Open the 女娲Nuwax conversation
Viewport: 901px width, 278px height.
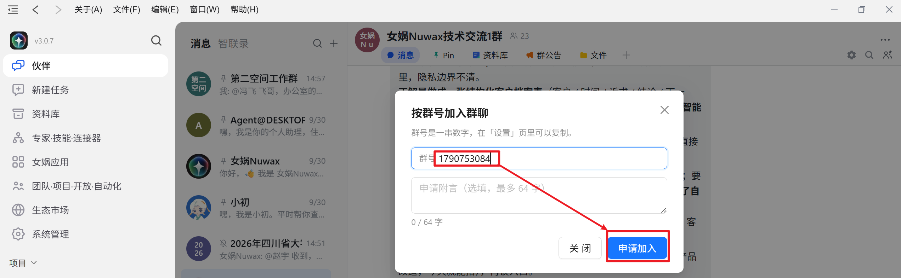click(256, 167)
